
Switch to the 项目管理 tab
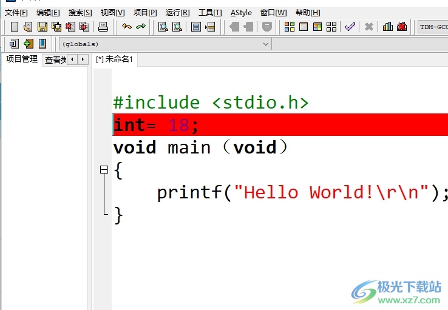click(22, 59)
